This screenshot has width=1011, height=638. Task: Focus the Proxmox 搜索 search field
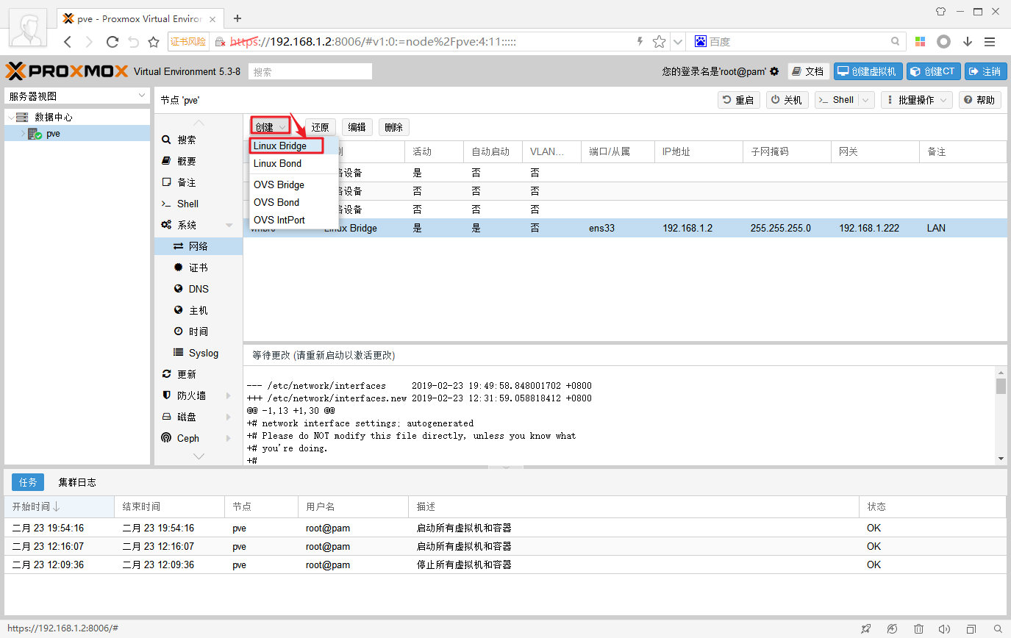(x=310, y=71)
